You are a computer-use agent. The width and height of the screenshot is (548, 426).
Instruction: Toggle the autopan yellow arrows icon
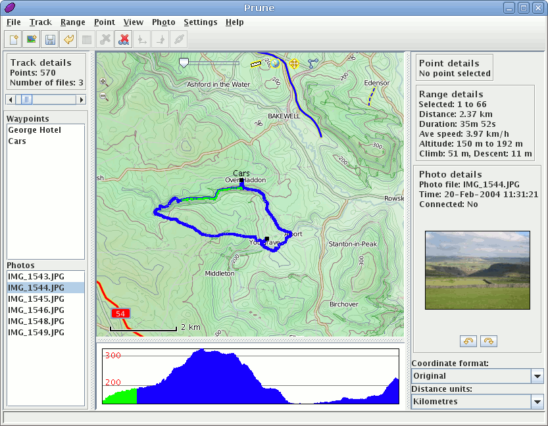click(x=294, y=64)
